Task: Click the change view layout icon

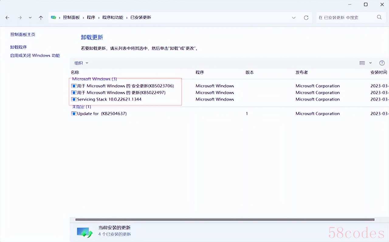Action: 362,63
